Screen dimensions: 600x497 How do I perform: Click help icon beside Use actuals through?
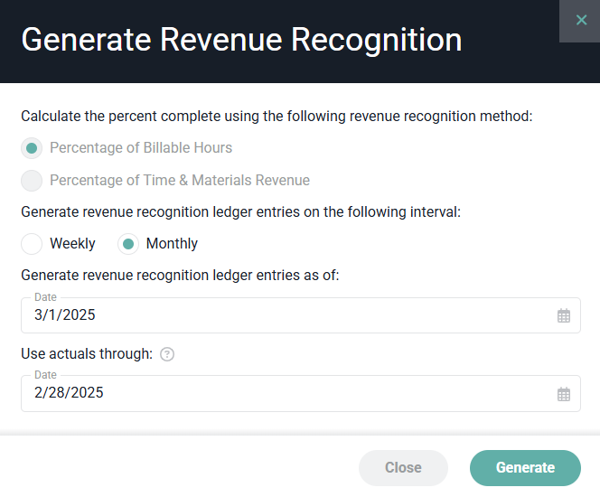(167, 354)
